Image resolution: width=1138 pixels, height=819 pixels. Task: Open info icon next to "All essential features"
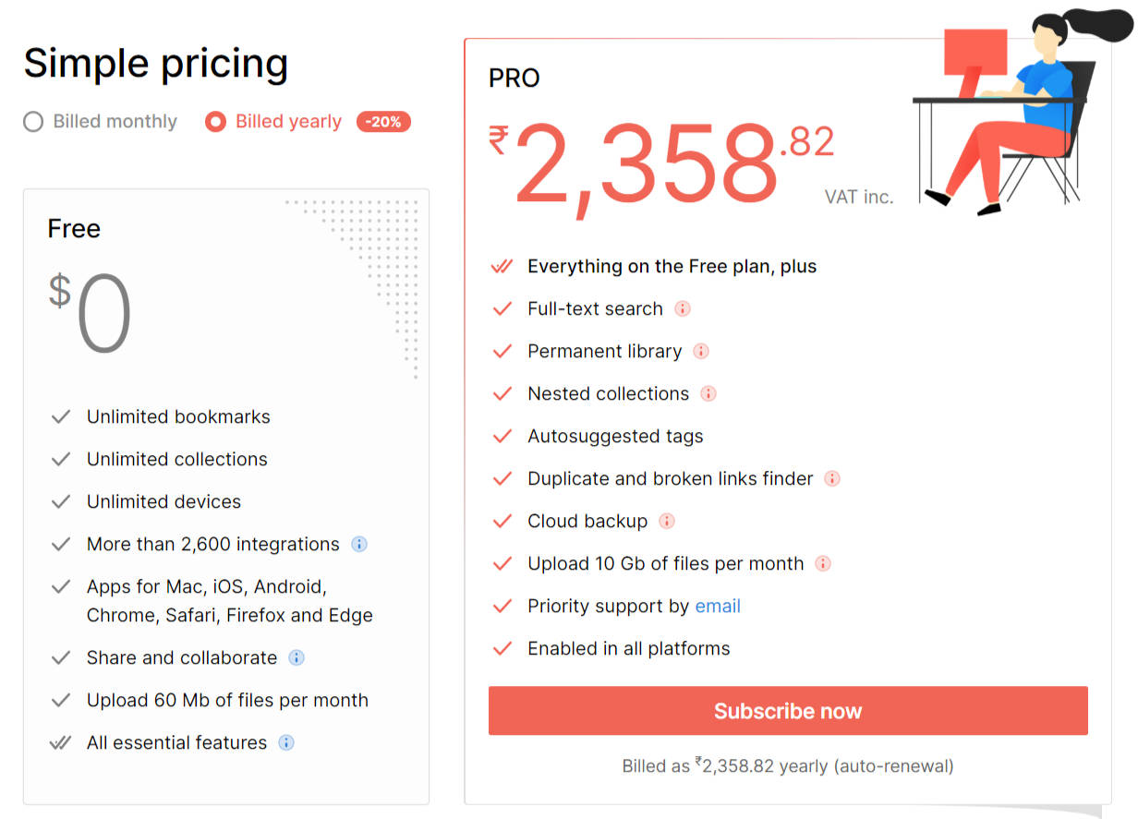(286, 742)
